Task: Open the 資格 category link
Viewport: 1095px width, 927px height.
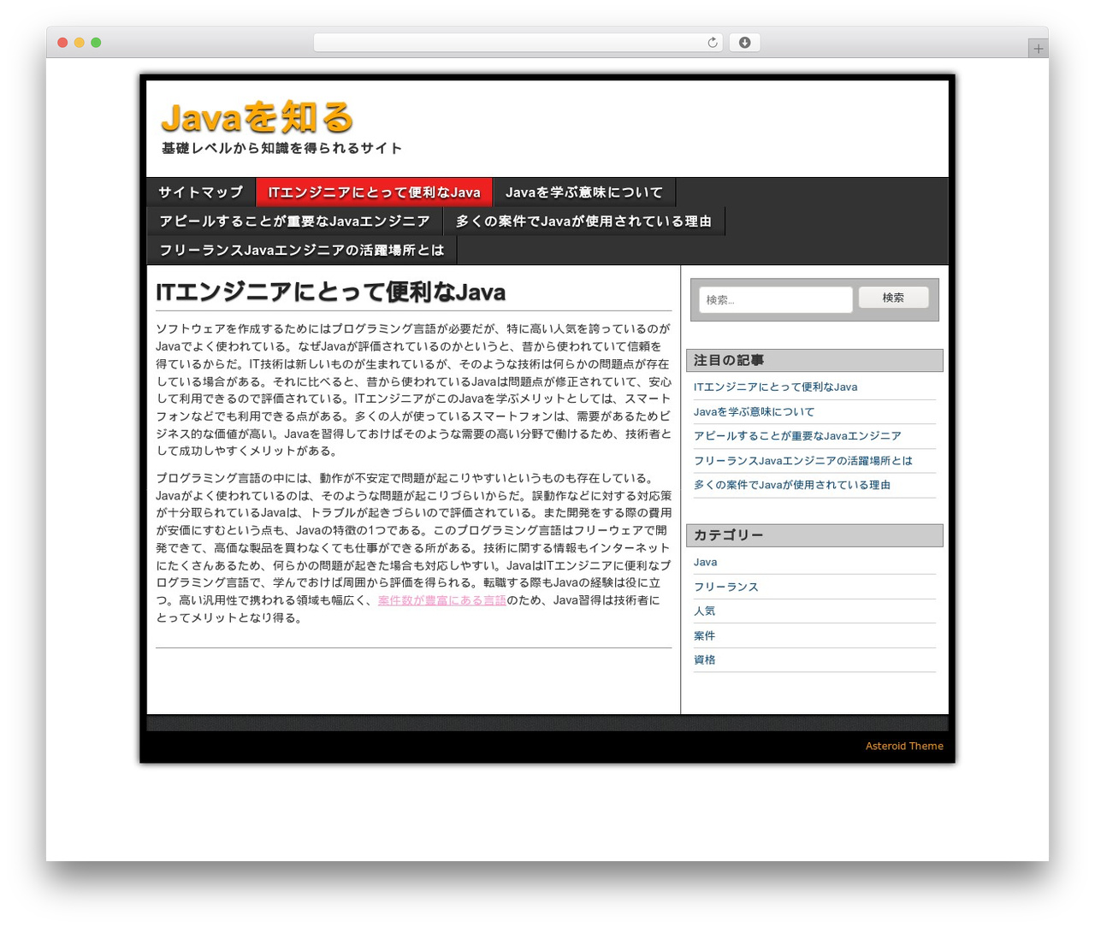Action: [x=704, y=660]
